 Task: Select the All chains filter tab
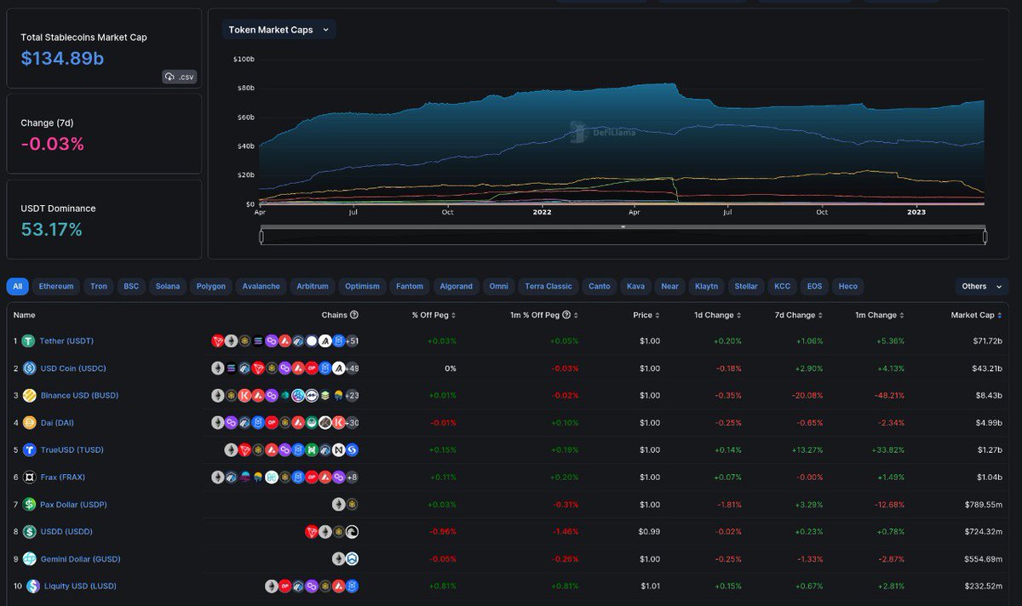coord(17,287)
